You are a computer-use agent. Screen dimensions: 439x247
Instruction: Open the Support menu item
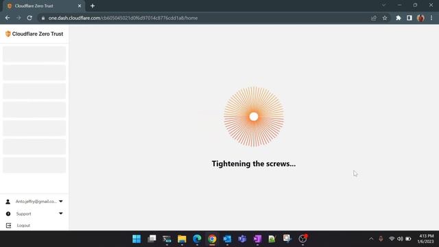23,213
